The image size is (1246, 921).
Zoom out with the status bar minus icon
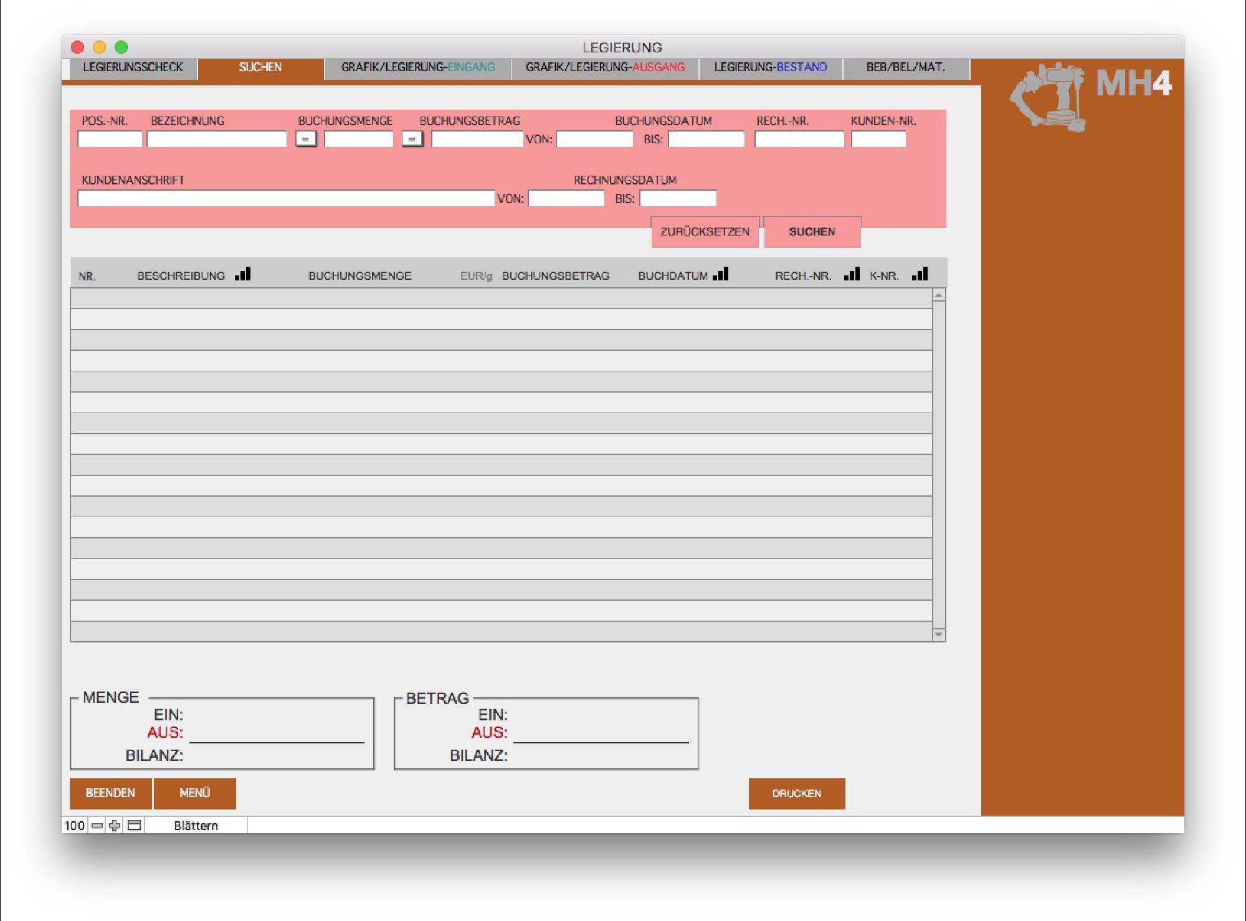coord(97,826)
